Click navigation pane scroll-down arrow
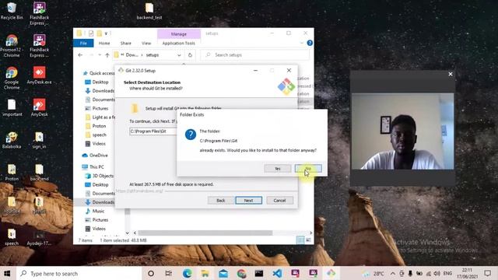 127,233
